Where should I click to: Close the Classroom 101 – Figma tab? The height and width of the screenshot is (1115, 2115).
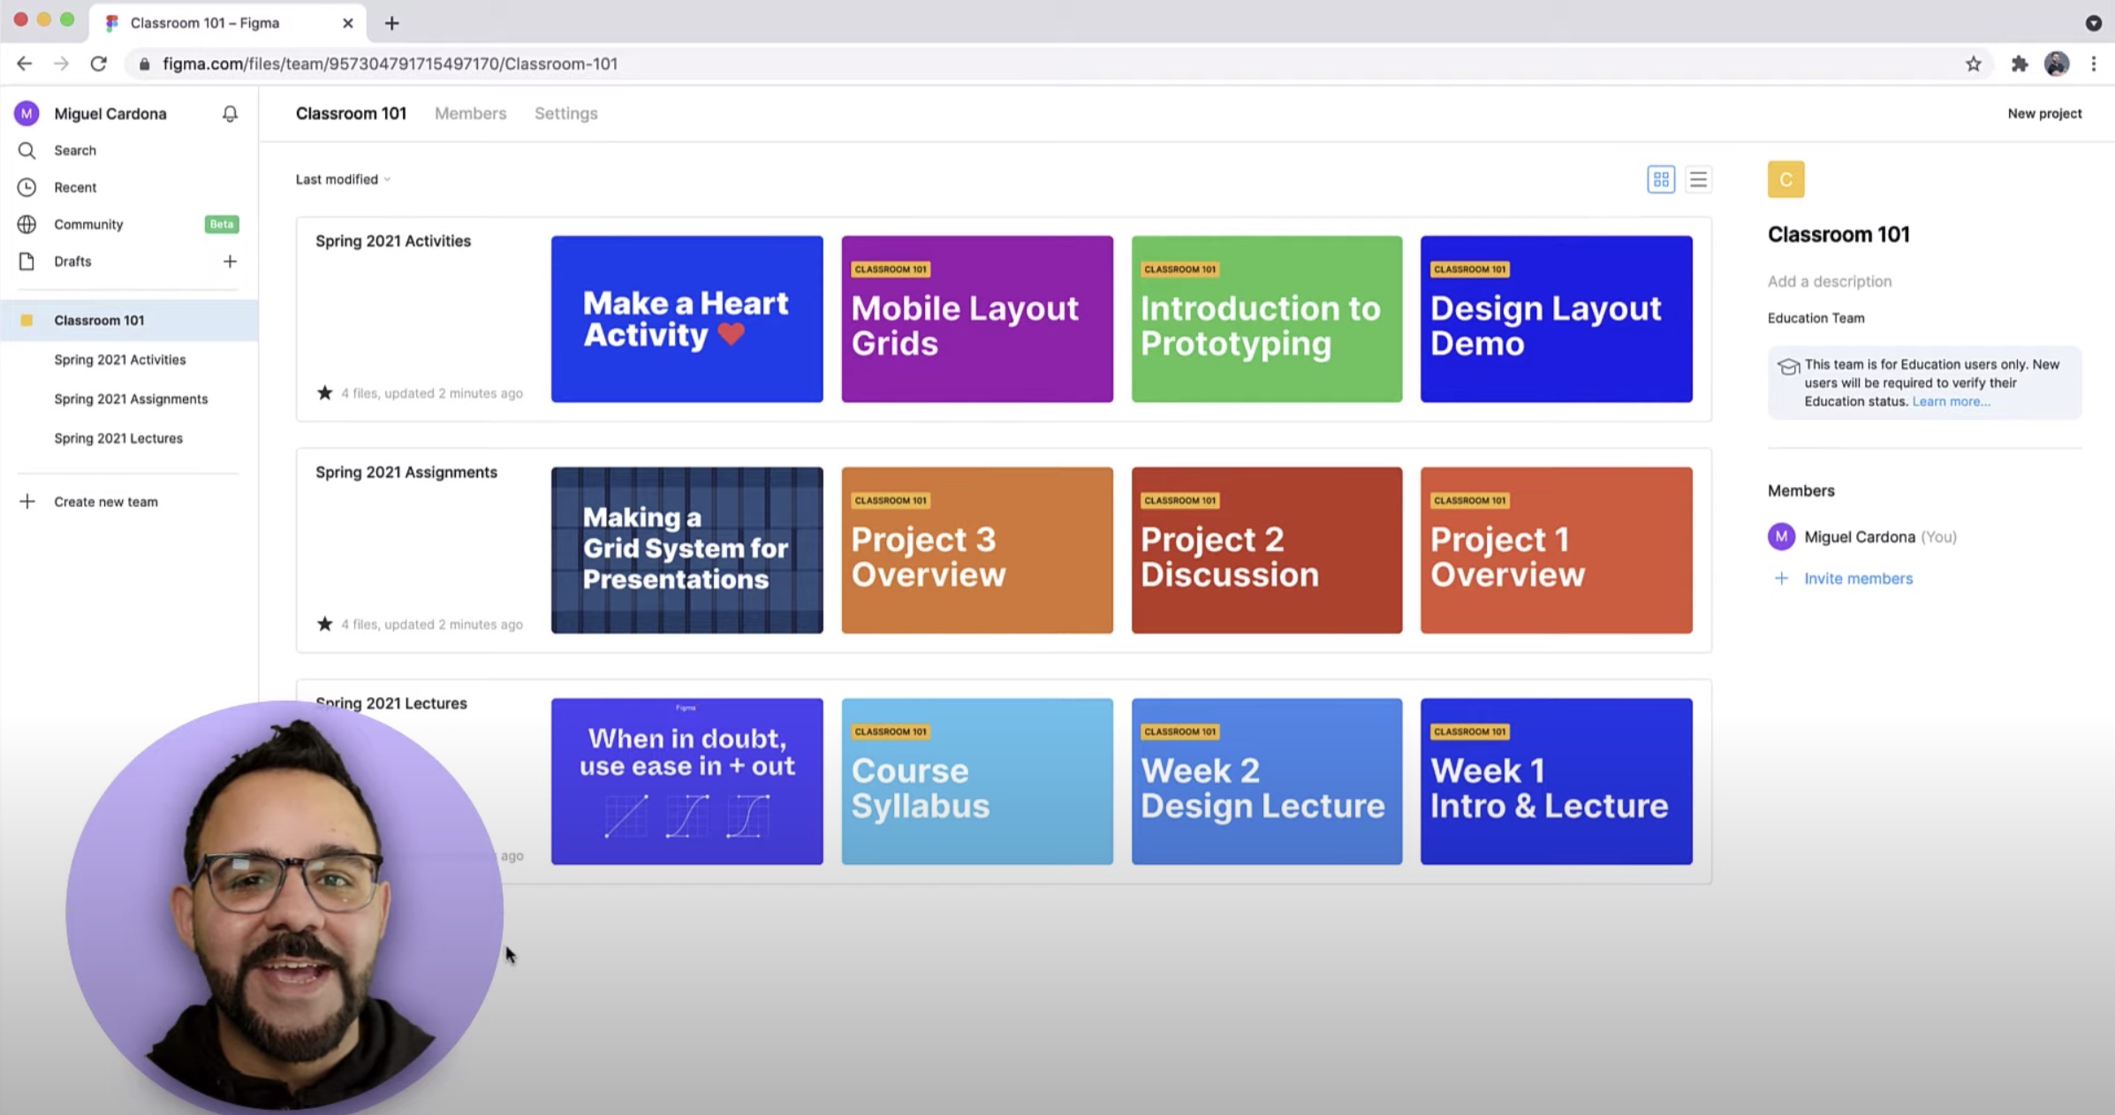347,23
